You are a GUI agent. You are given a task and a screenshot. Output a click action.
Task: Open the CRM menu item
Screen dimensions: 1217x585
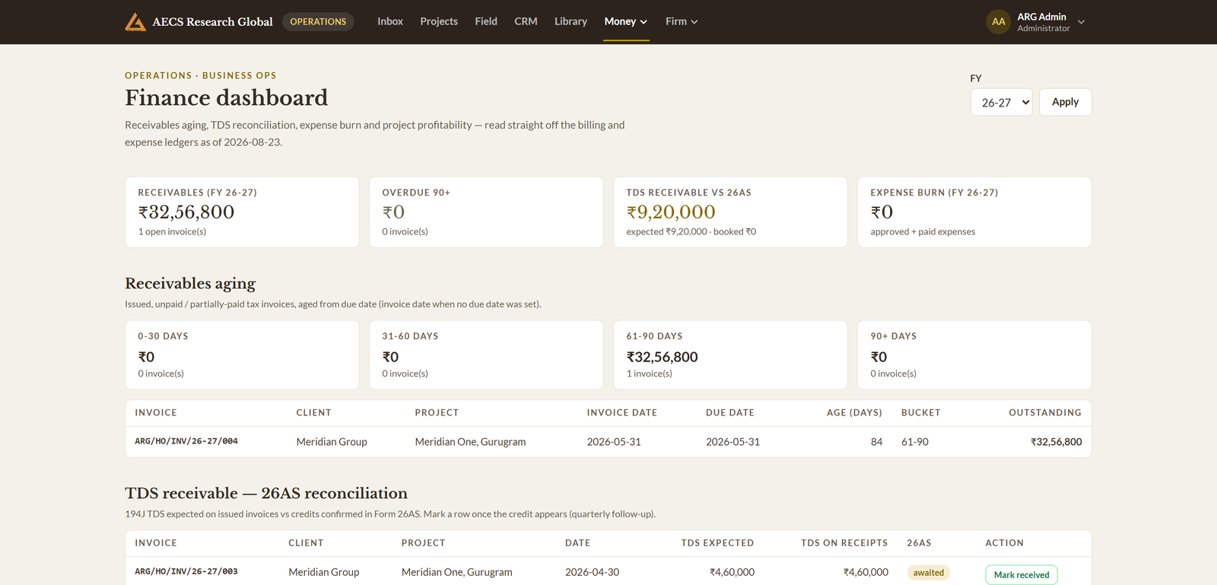[526, 21]
